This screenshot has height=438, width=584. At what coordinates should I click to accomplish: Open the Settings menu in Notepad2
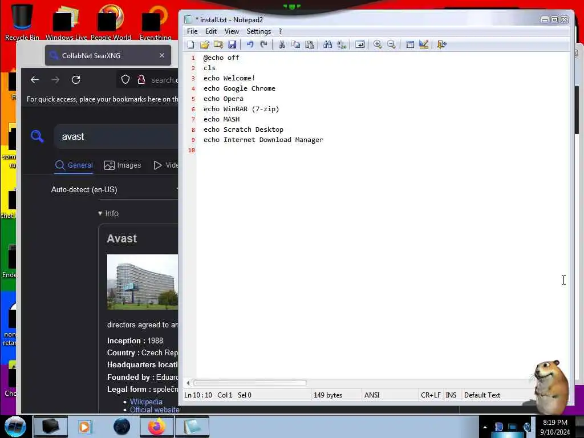pyautogui.click(x=258, y=31)
